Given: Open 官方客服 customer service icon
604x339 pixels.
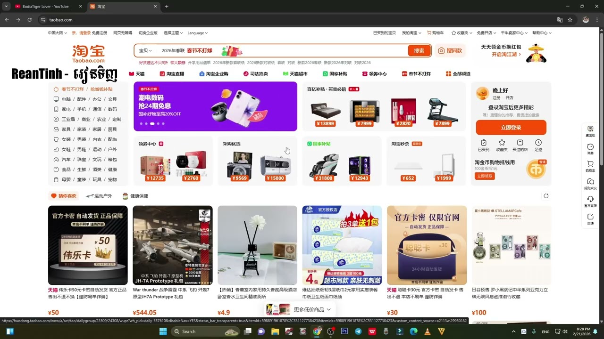Looking at the screenshot, I should 590,202.
